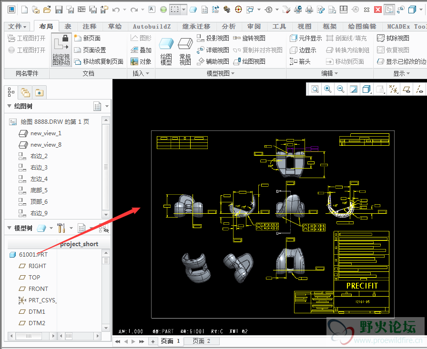Image resolution: width=427 pixels, height=349 pixels.
Task: Open display style cube in graphics toolbar
Action: pos(366,89)
